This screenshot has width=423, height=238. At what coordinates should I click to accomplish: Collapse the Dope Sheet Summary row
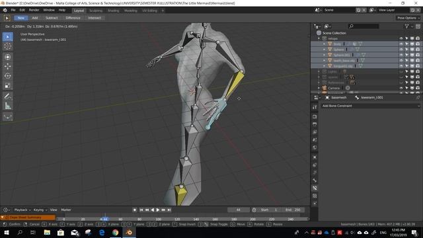(x=3, y=218)
